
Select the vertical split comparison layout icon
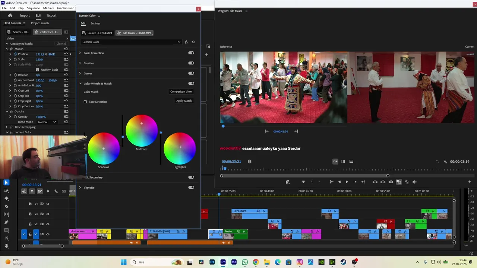[x=343, y=162]
